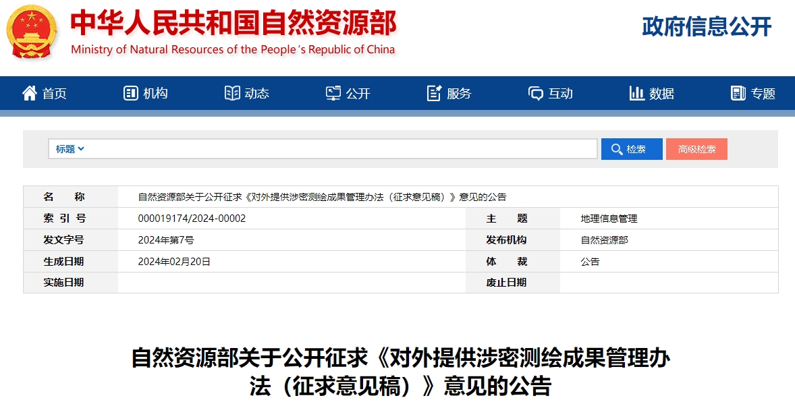Click the 中华人民共和国自然资源部 site title

coord(234,23)
